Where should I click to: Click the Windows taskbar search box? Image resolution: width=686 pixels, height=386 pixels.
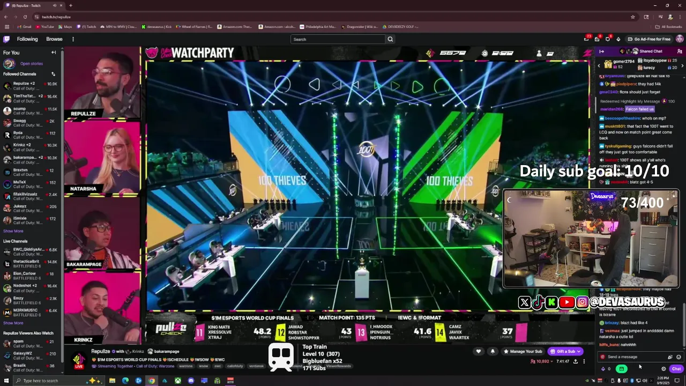(59, 381)
